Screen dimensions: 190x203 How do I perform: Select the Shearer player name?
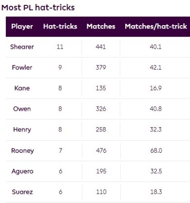(22, 47)
